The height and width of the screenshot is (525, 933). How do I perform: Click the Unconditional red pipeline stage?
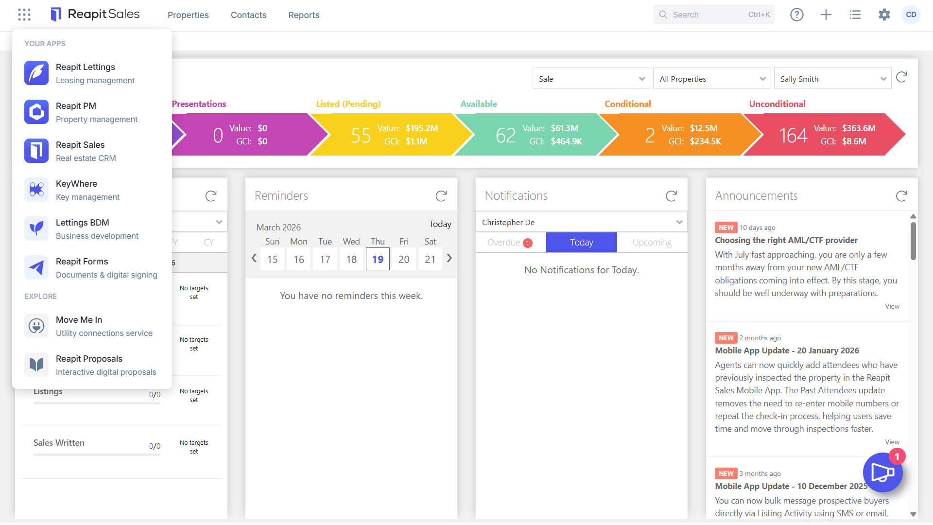tap(824, 135)
